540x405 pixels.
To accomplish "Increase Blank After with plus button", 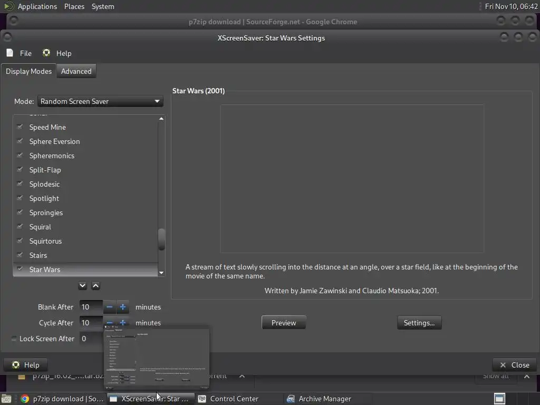I will click(122, 307).
